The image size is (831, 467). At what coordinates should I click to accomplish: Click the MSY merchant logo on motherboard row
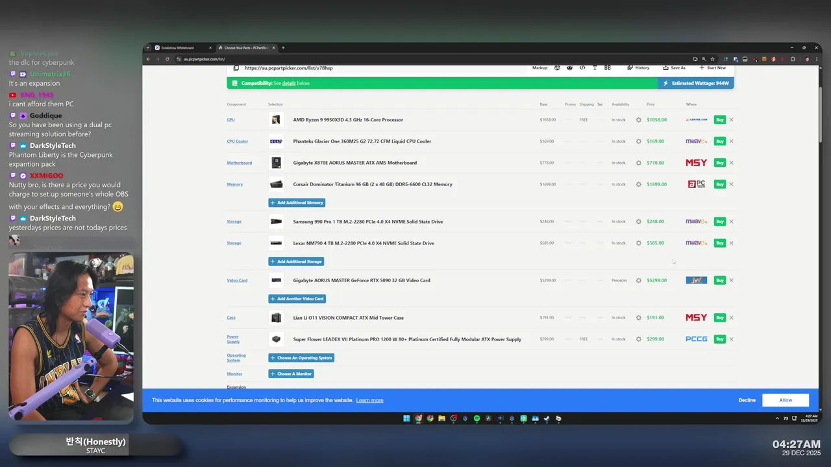(696, 163)
